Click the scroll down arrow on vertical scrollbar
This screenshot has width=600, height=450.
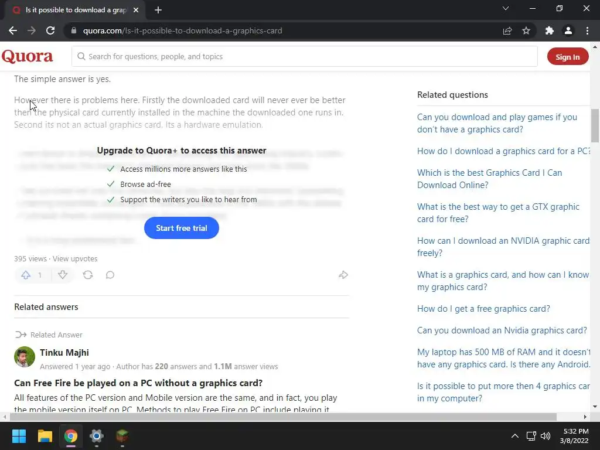pos(595,407)
